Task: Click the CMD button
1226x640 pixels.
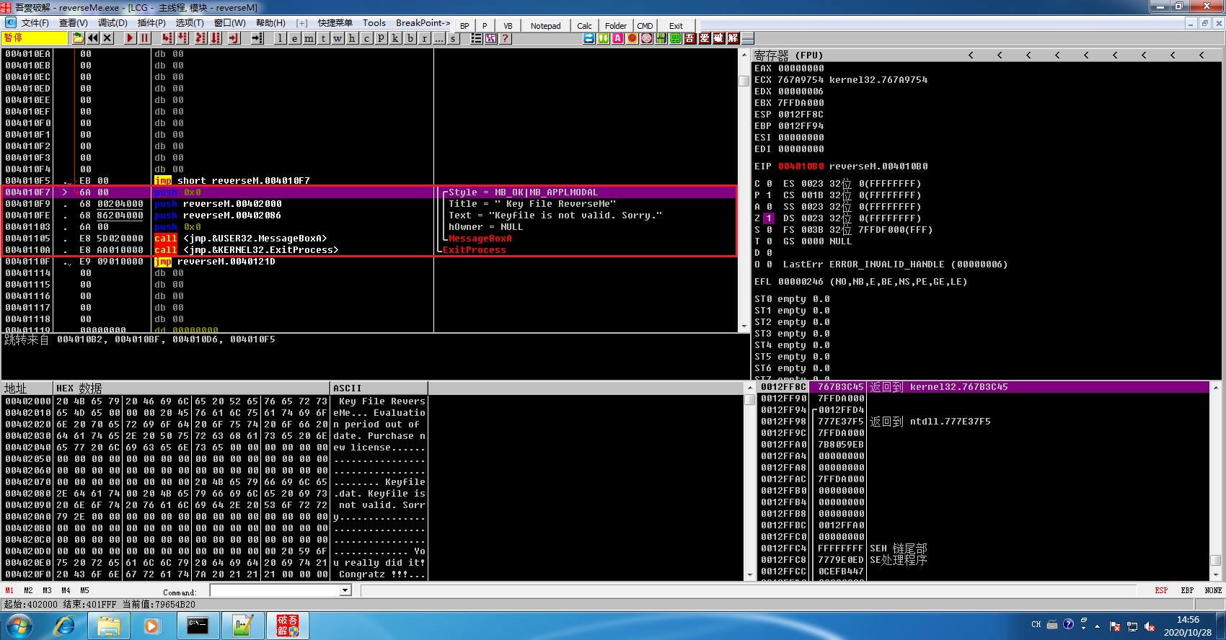Action: (x=645, y=26)
